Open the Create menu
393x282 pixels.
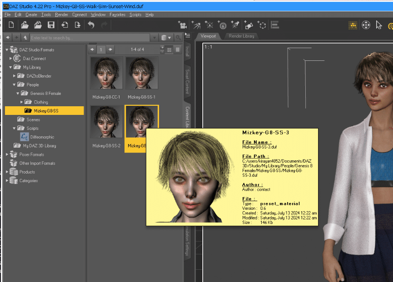pyautogui.click(x=31, y=15)
